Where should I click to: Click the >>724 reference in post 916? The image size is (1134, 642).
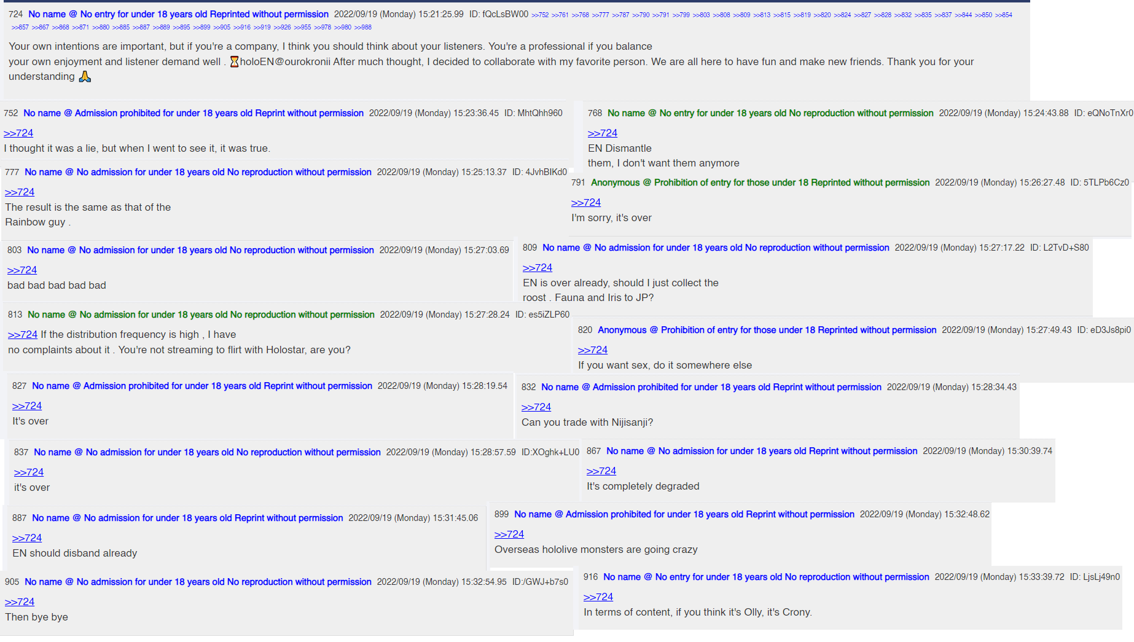click(598, 597)
